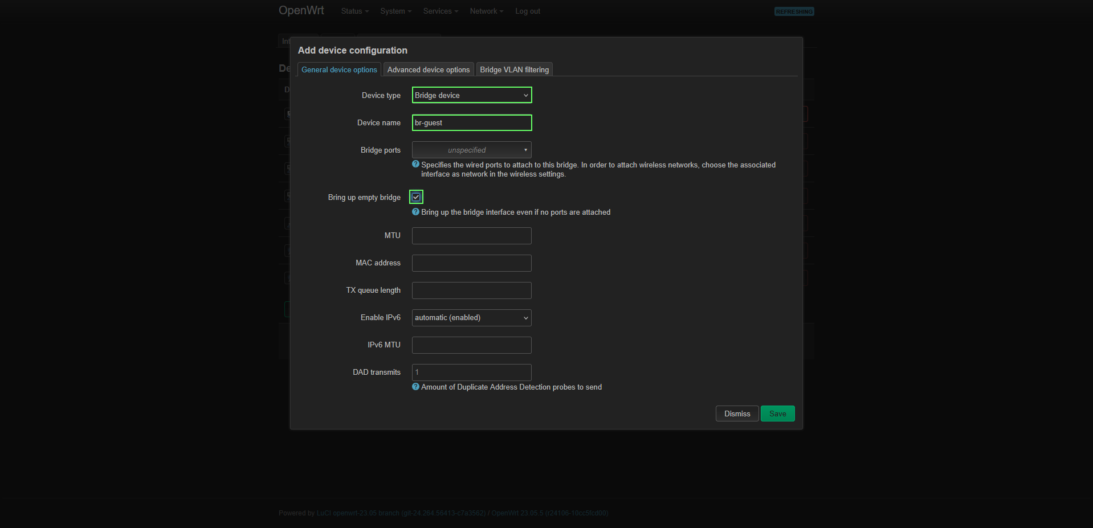The height and width of the screenshot is (528, 1093).
Task: Switch to Bridge VLAN filtering tab
Action: point(515,69)
